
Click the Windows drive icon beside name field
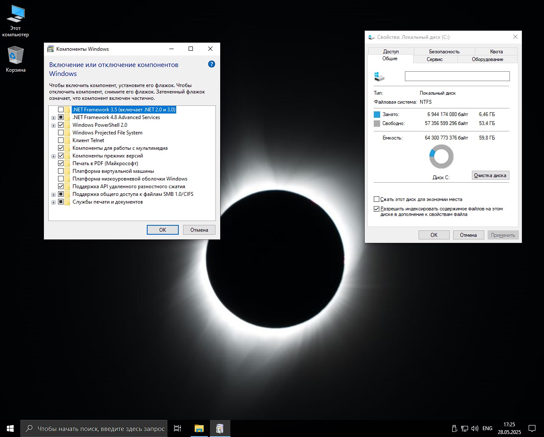coord(379,76)
